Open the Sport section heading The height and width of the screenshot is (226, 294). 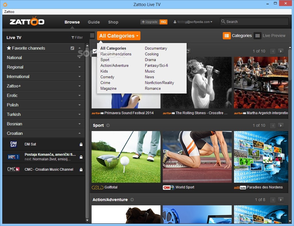click(x=98, y=125)
